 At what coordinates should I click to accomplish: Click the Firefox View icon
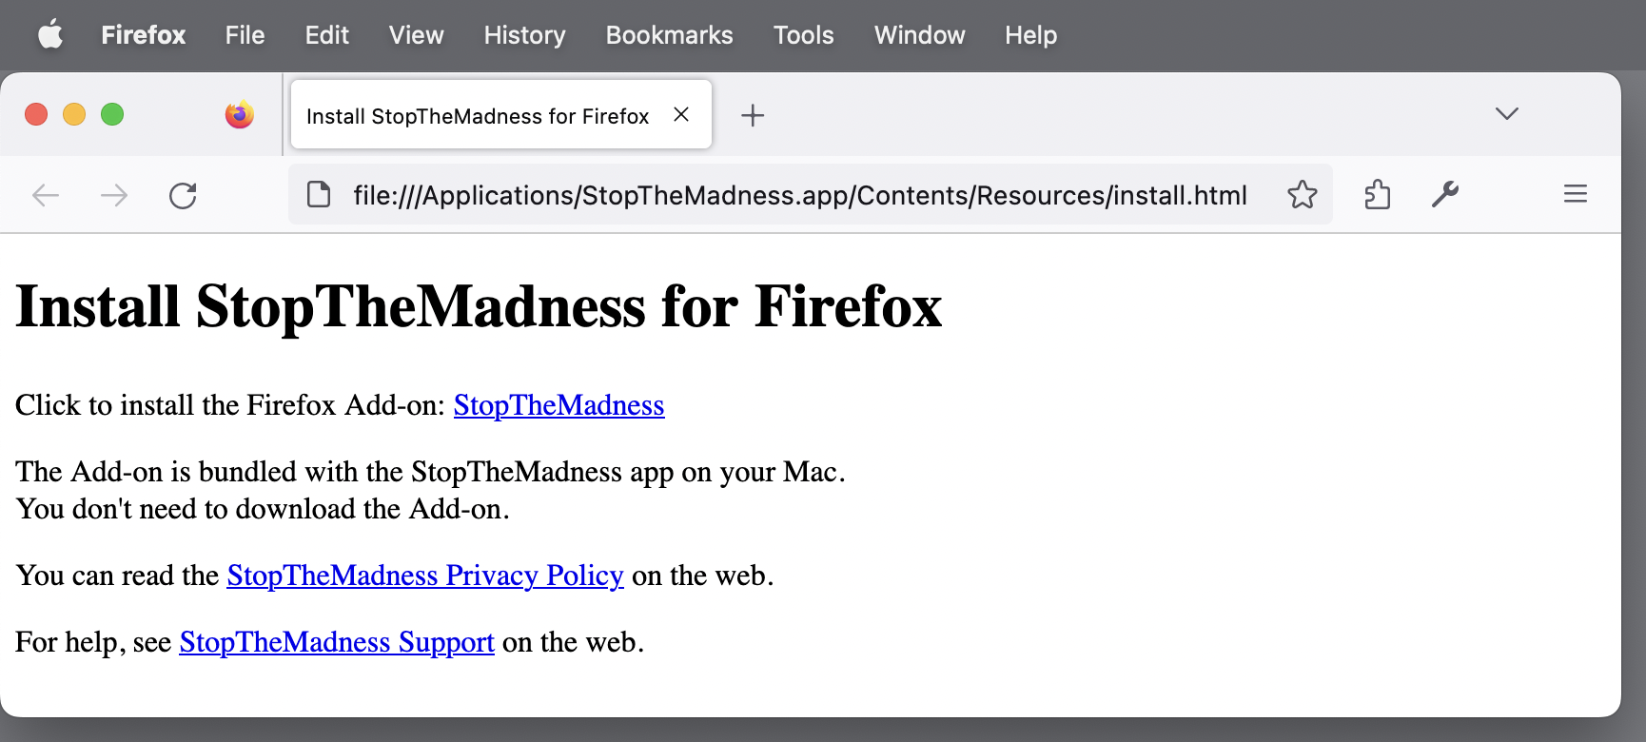(x=240, y=115)
